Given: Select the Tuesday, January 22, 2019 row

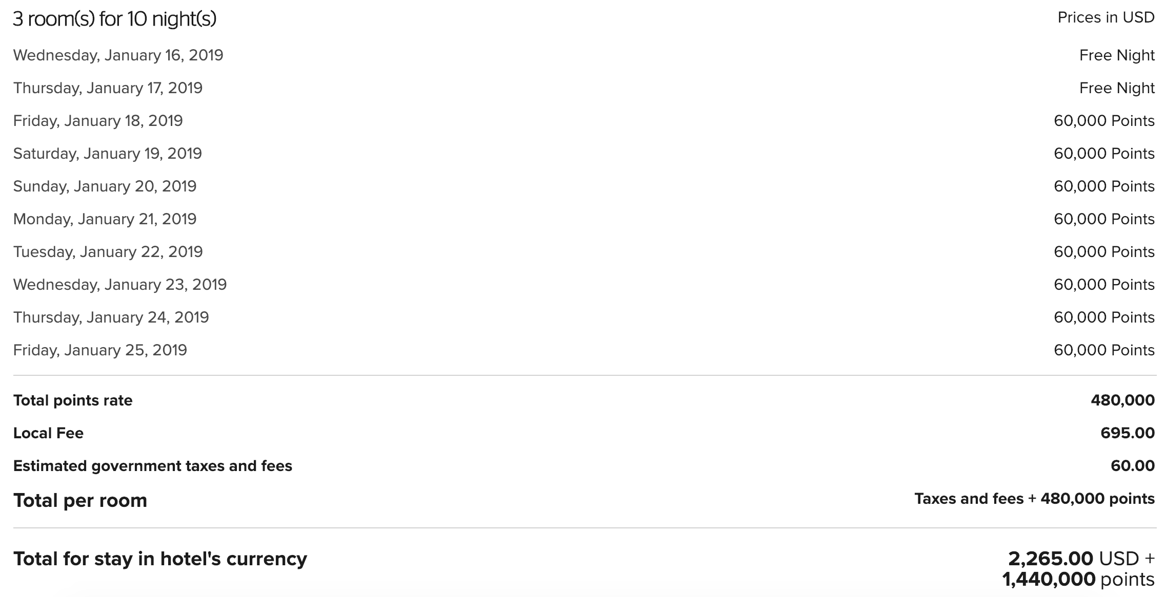Looking at the screenshot, I should pyautogui.click(x=584, y=252).
